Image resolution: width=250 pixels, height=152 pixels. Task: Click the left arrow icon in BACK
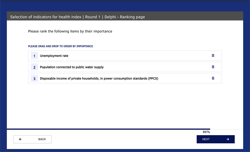click(20, 139)
